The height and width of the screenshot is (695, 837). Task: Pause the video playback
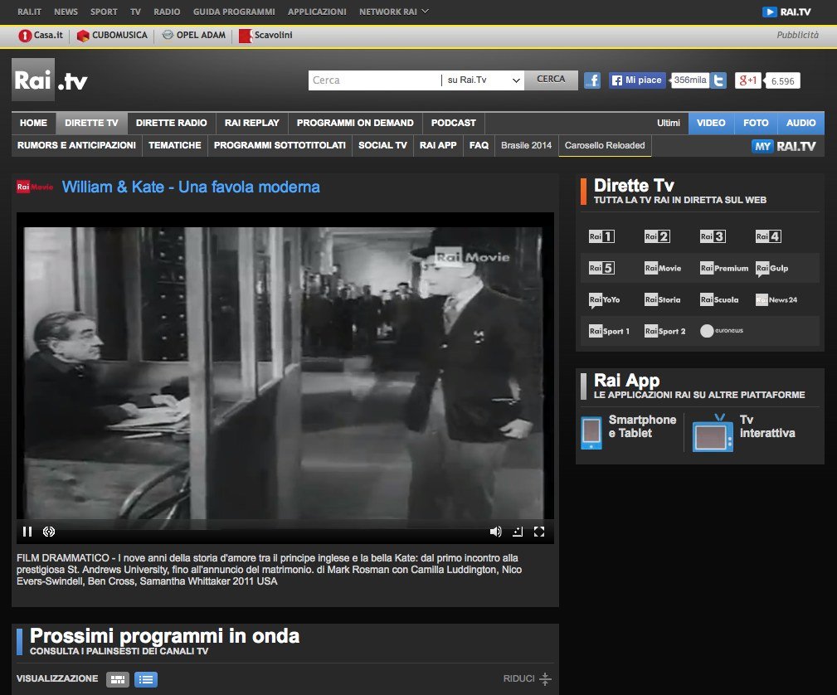tap(27, 532)
